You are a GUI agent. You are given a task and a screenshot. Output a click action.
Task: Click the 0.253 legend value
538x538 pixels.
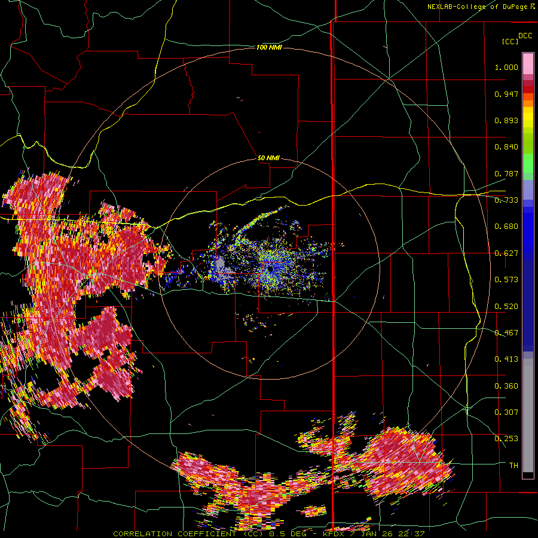pos(506,439)
